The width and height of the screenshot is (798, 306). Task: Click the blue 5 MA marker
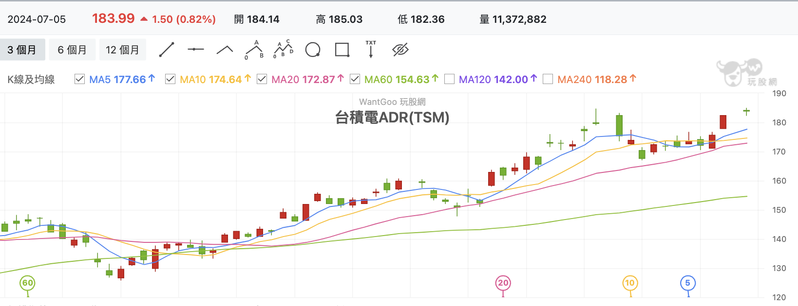pos(688,283)
